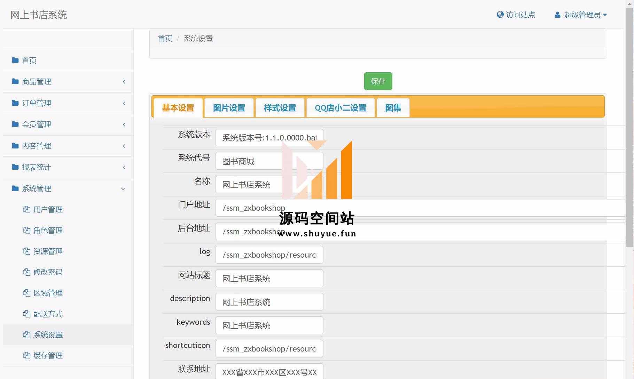Screen dimensions: 634x379
Task: Switch to the QQ店小二设置 tab
Action: tap(340, 108)
